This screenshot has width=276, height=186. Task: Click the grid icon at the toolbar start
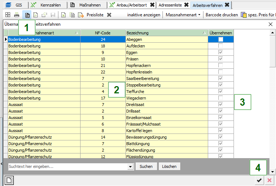8,15
